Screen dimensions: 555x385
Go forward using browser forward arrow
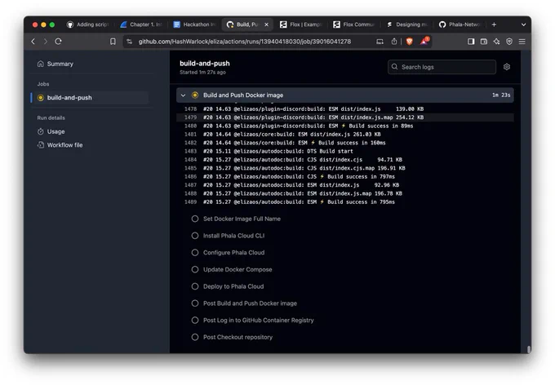[46, 42]
